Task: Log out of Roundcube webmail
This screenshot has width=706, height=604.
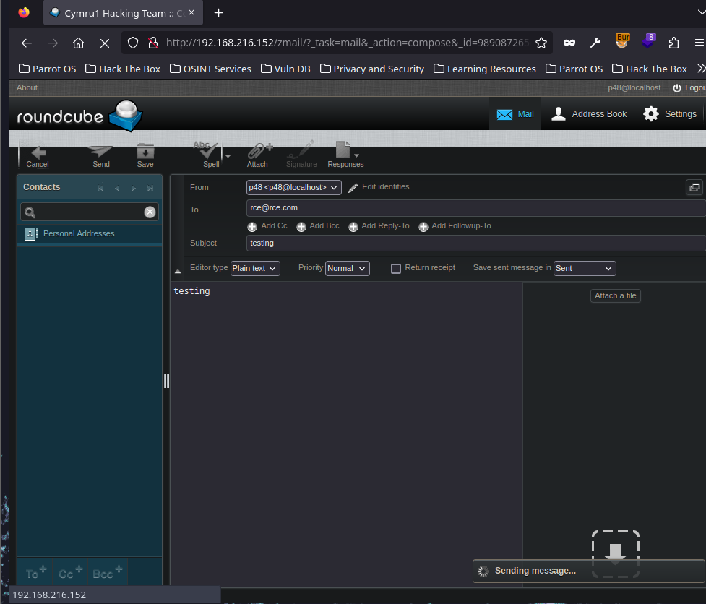Action: point(689,87)
